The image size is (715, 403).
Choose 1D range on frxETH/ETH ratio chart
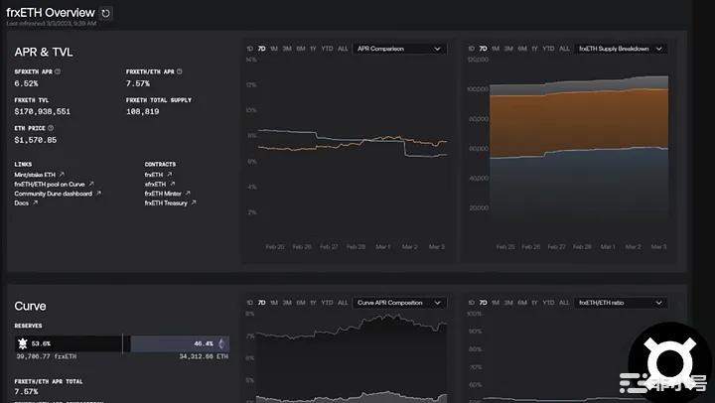click(471, 302)
